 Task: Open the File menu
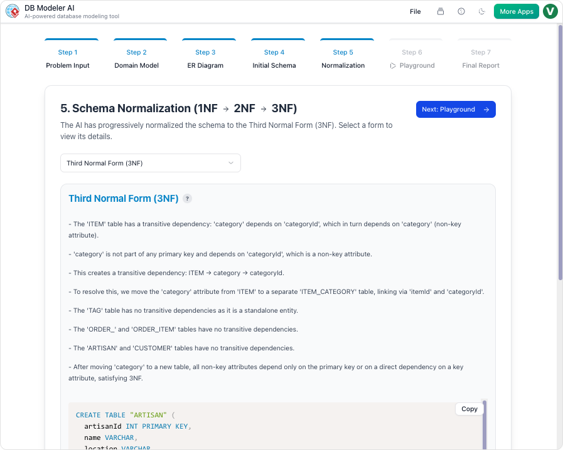point(415,11)
